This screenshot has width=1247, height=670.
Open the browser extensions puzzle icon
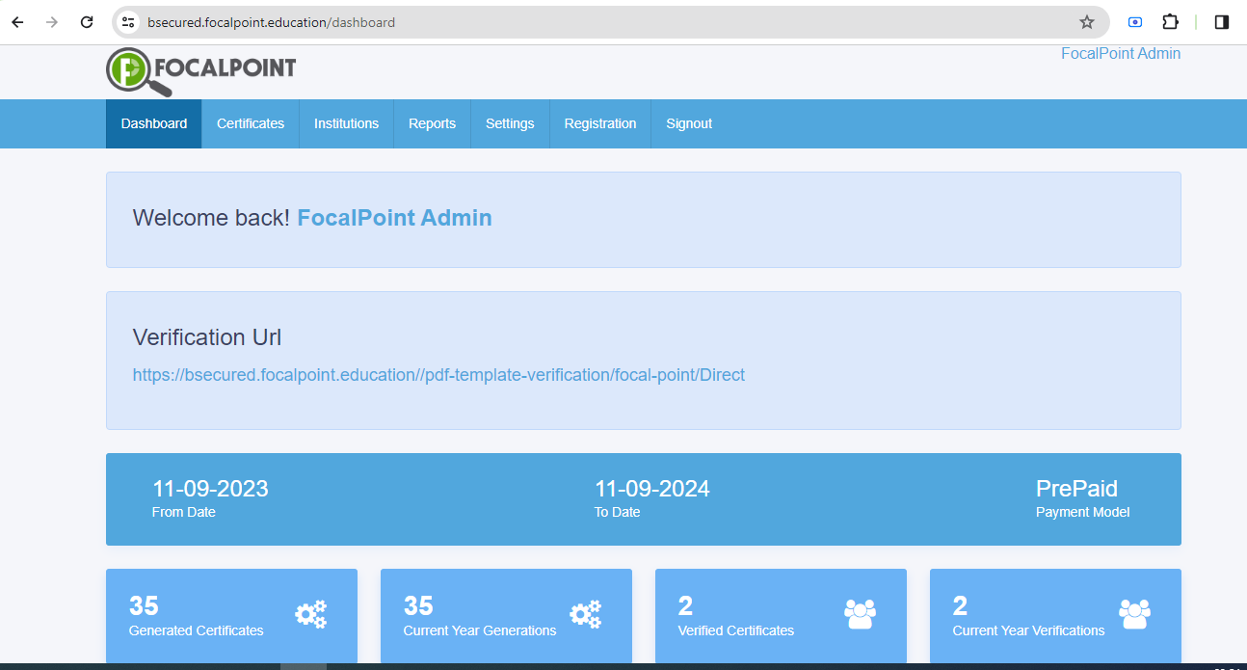pos(1170,21)
